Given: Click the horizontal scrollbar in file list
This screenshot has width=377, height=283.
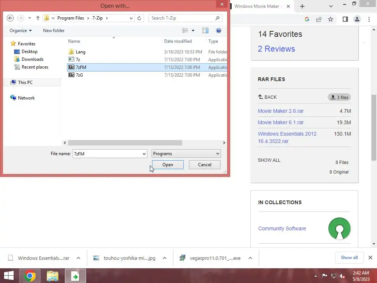Looking at the screenshot, I should point(125,143).
